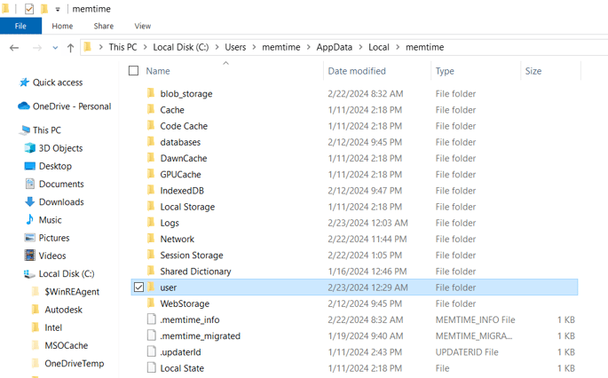608x378 pixels.
Task: Select Quick access in navigation pane
Action: pyautogui.click(x=51, y=83)
